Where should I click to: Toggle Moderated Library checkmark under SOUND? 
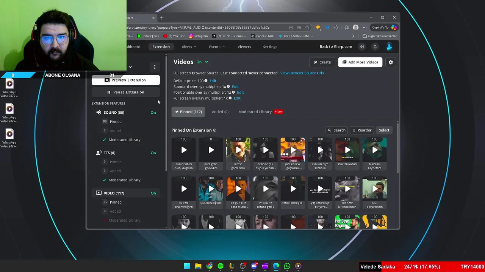104,140
